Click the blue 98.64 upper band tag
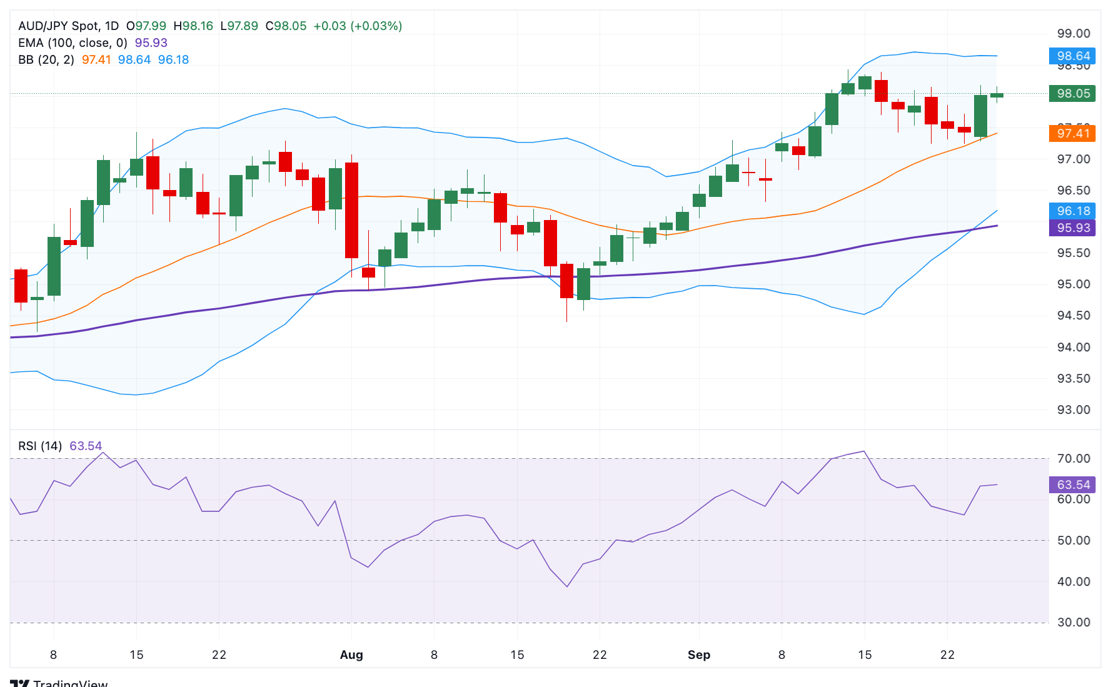This screenshot has height=687, width=1111. 1072,56
